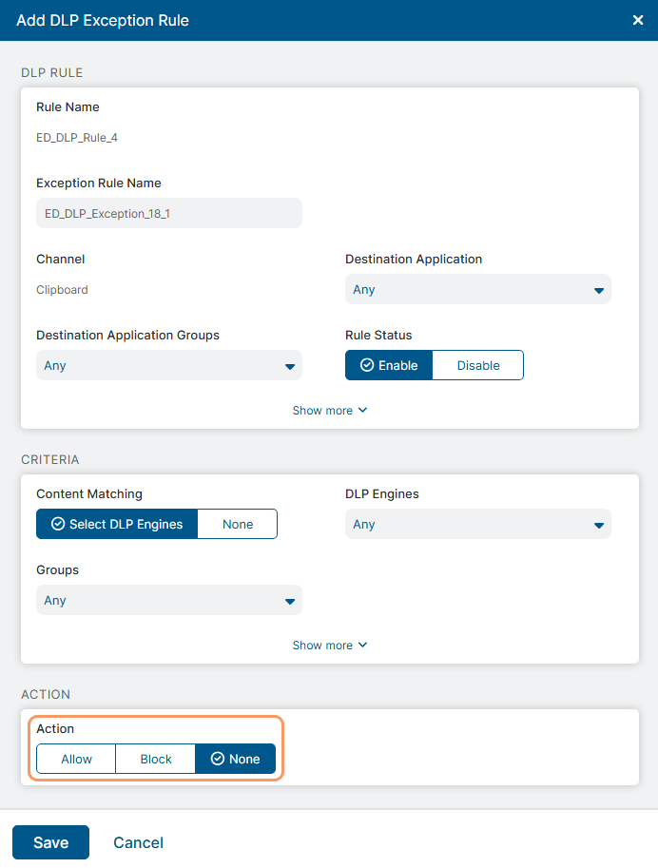Set Content Matching to None
This screenshot has height=868, width=658.
click(x=238, y=524)
